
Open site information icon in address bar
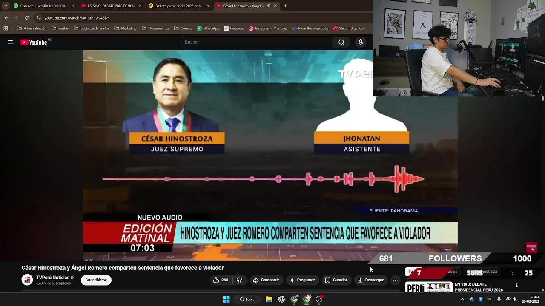(39, 18)
